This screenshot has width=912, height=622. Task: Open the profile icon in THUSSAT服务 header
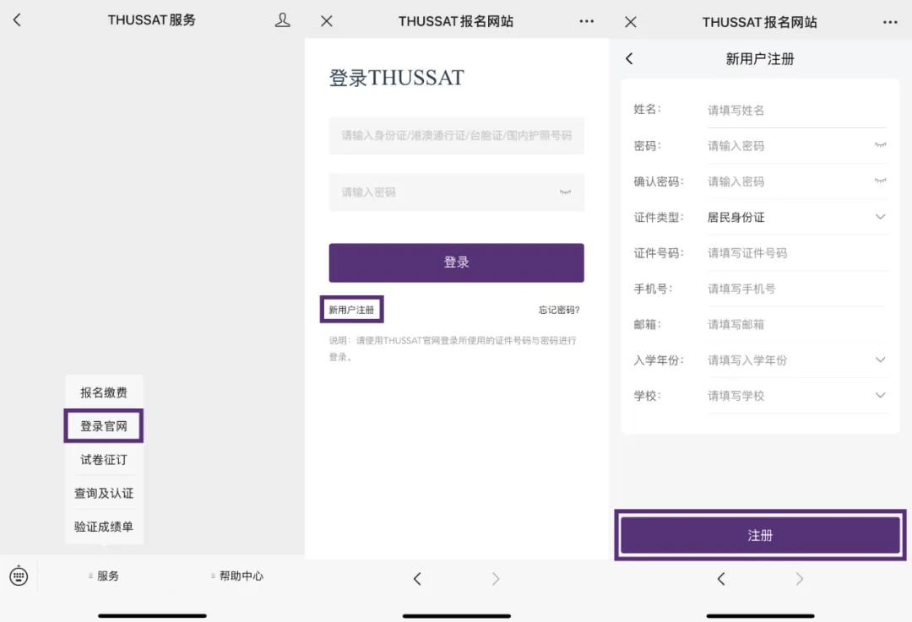[283, 20]
